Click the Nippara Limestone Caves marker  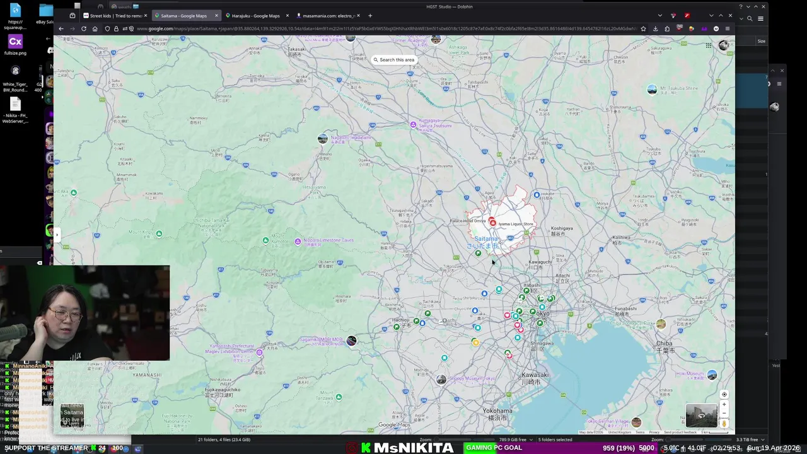pyautogui.click(x=298, y=242)
